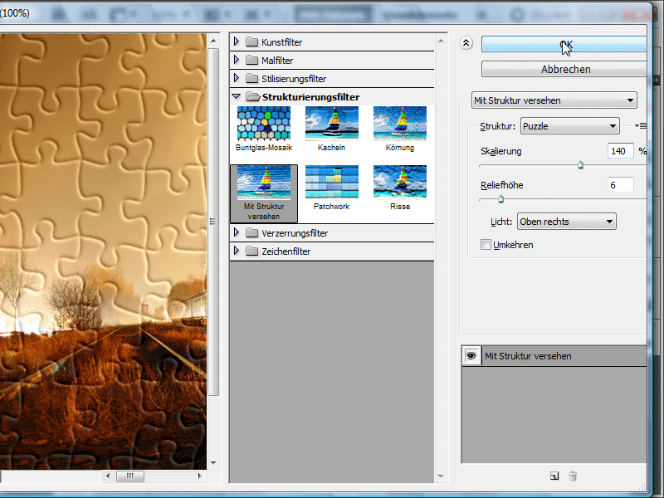The height and width of the screenshot is (498, 664).
Task: Click filter list scrollbar down arrow
Action: click(x=441, y=476)
